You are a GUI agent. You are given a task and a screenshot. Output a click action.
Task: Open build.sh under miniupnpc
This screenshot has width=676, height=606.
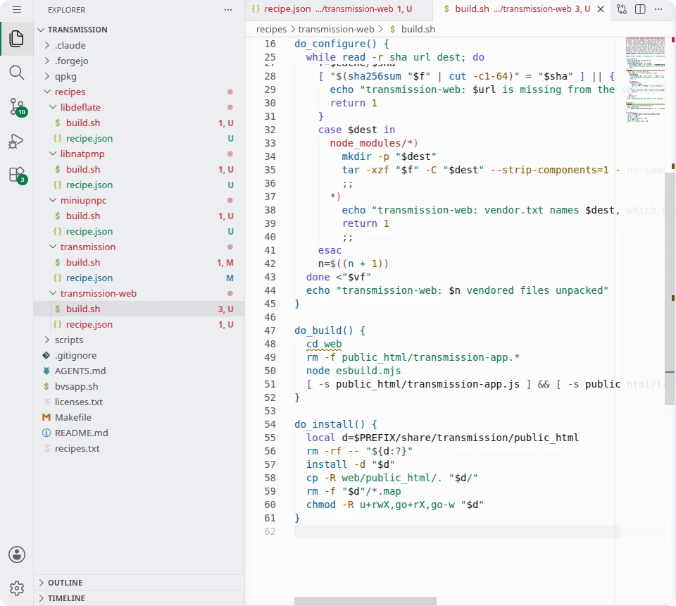[x=139, y=216]
